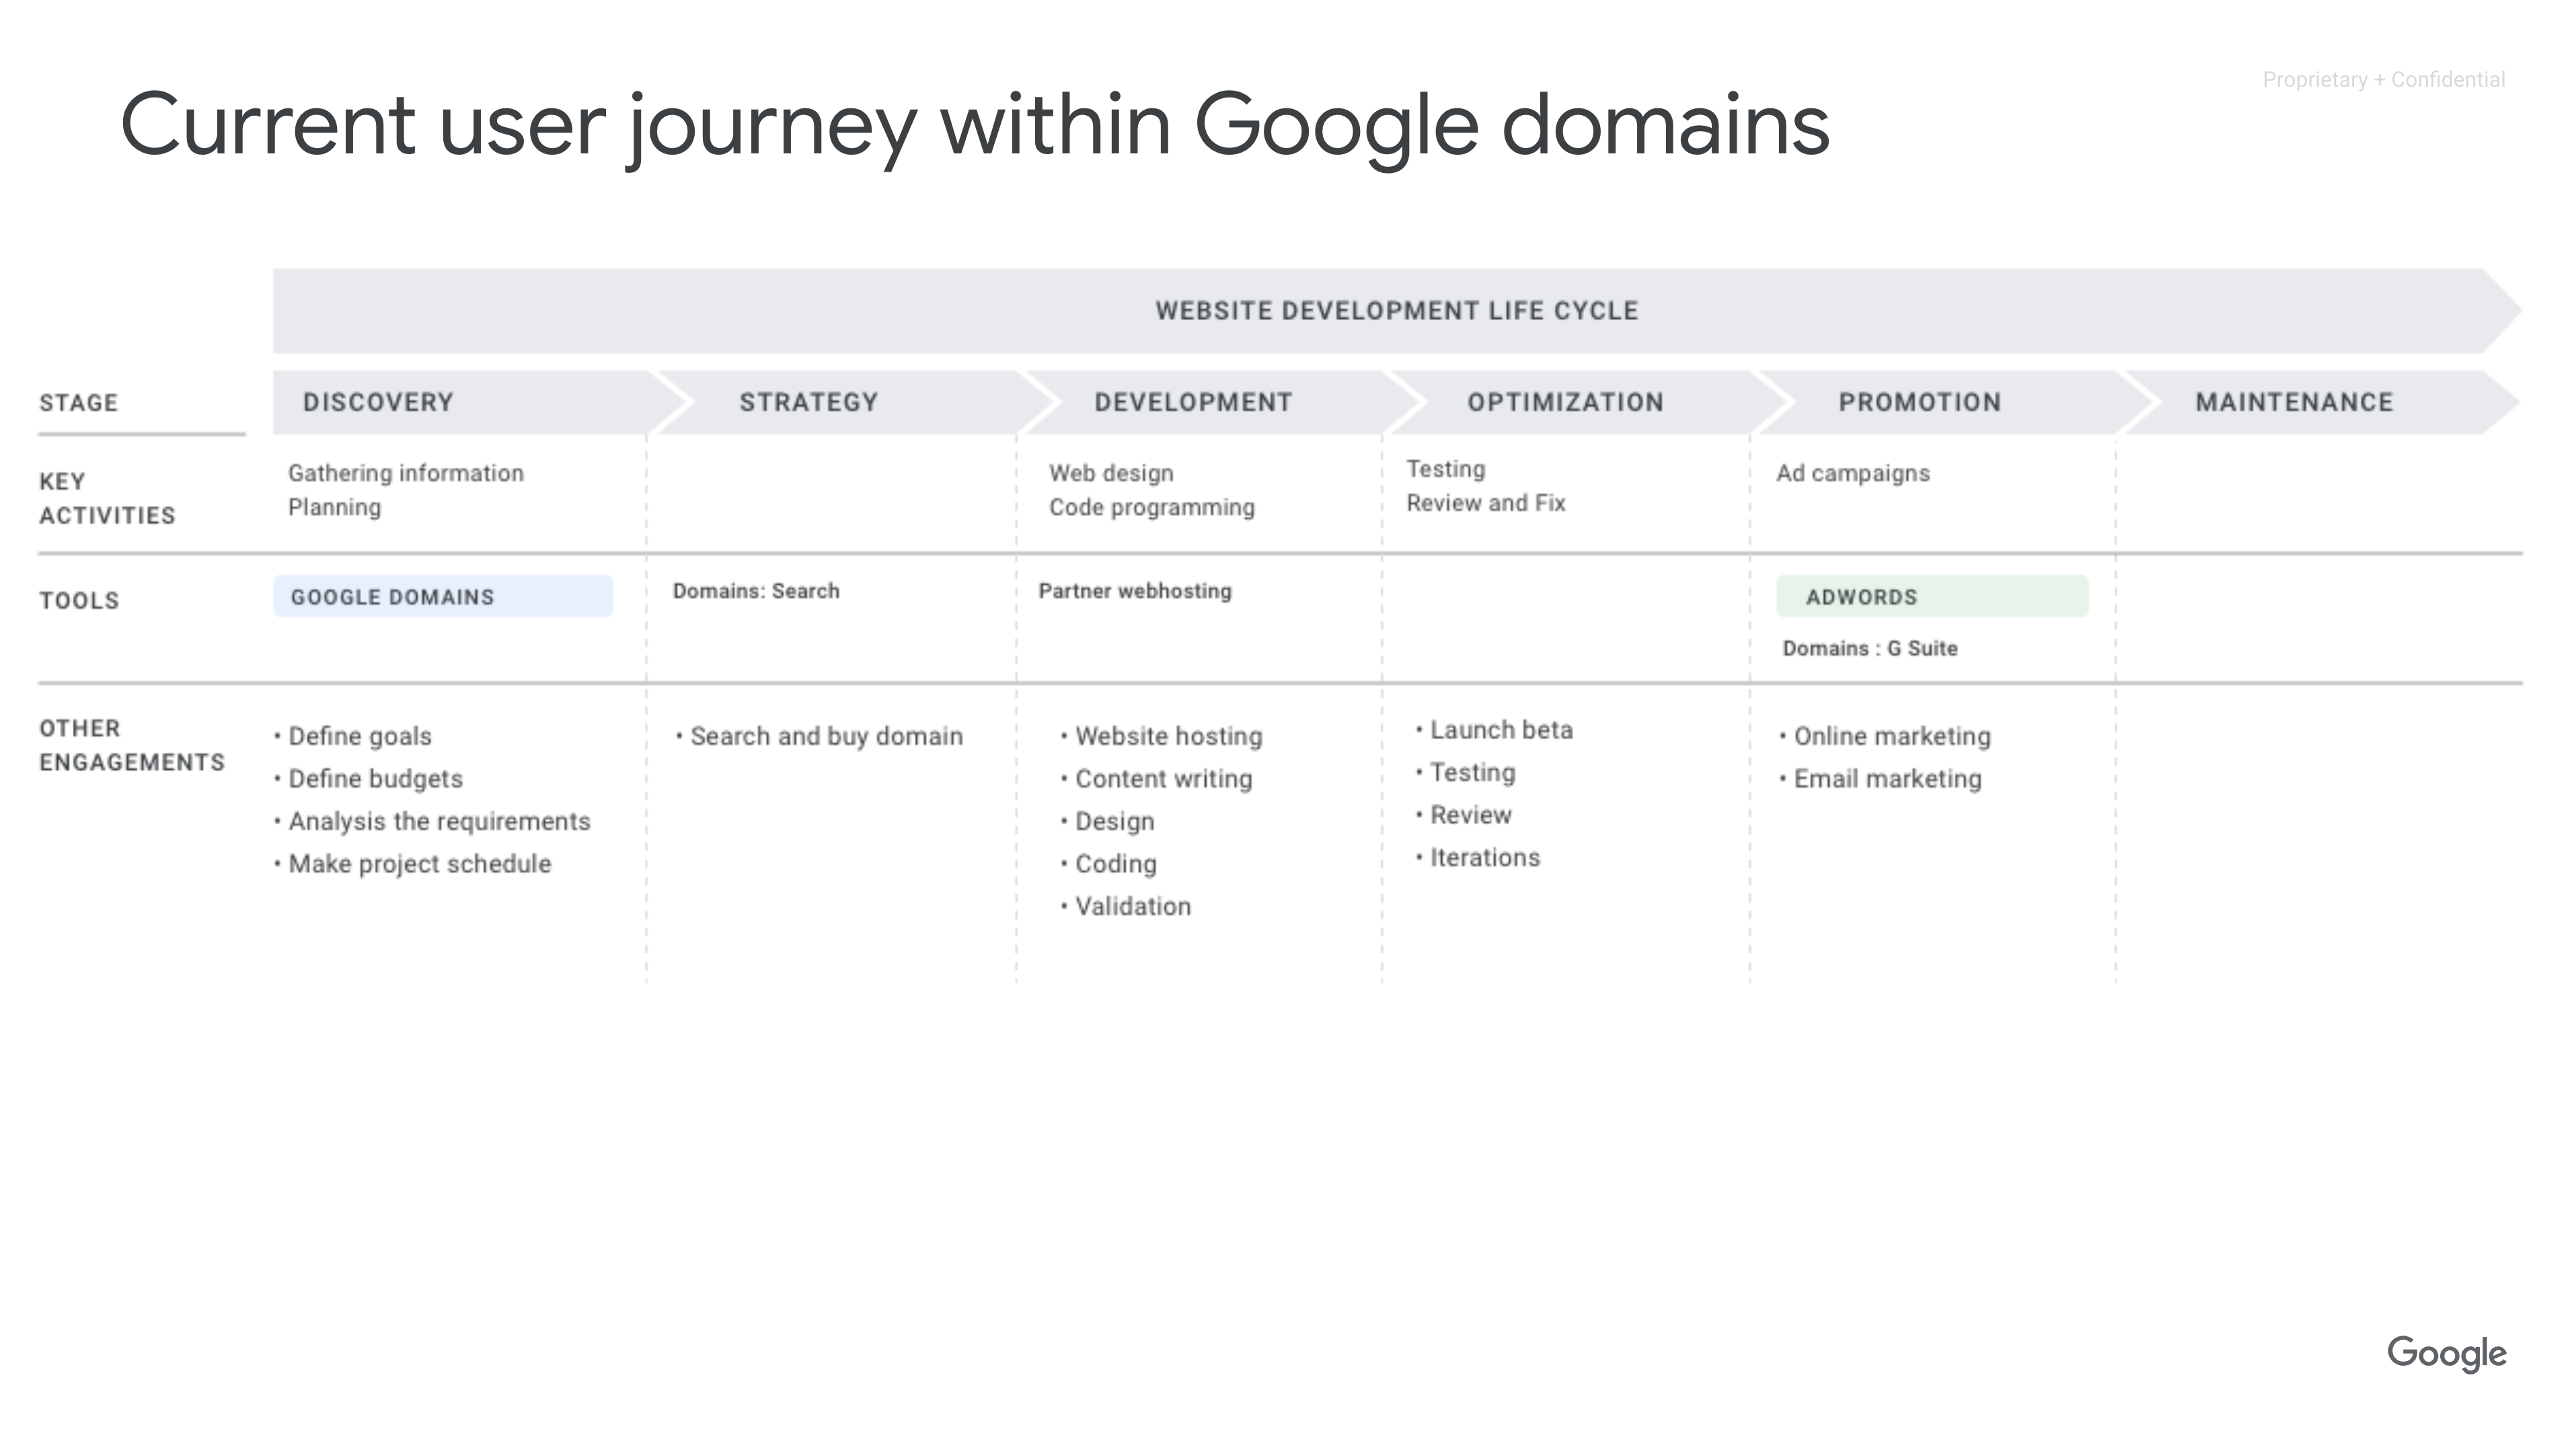This screenshot has width=2576, height=1429.
Task: Click the 'Online marketing' bullet
Action: (1885, 736)
